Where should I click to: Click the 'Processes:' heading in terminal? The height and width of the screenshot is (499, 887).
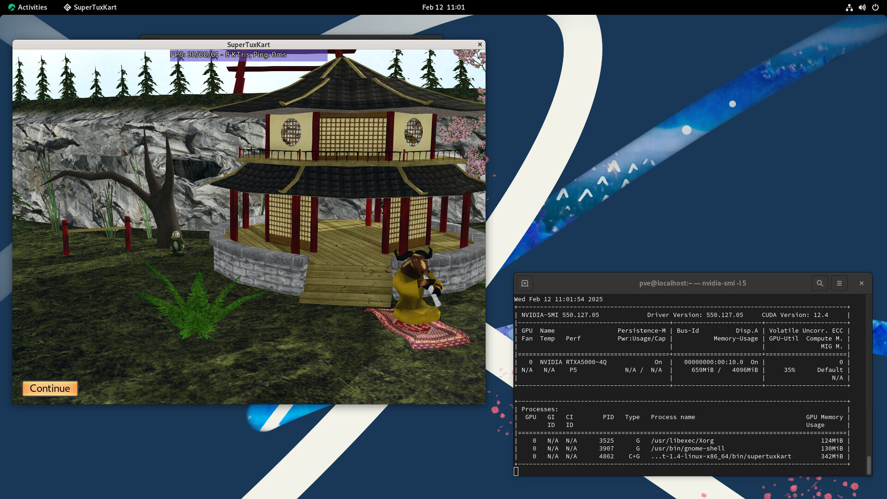(x=540, y=409)
